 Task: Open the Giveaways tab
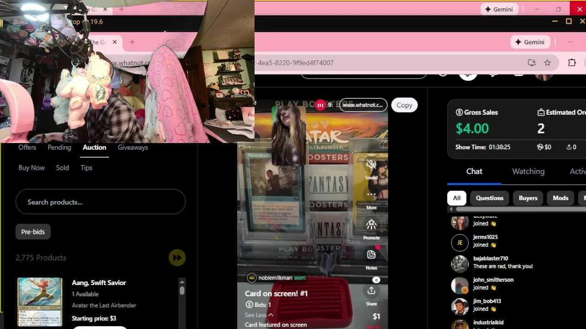[x=133, y=147]
